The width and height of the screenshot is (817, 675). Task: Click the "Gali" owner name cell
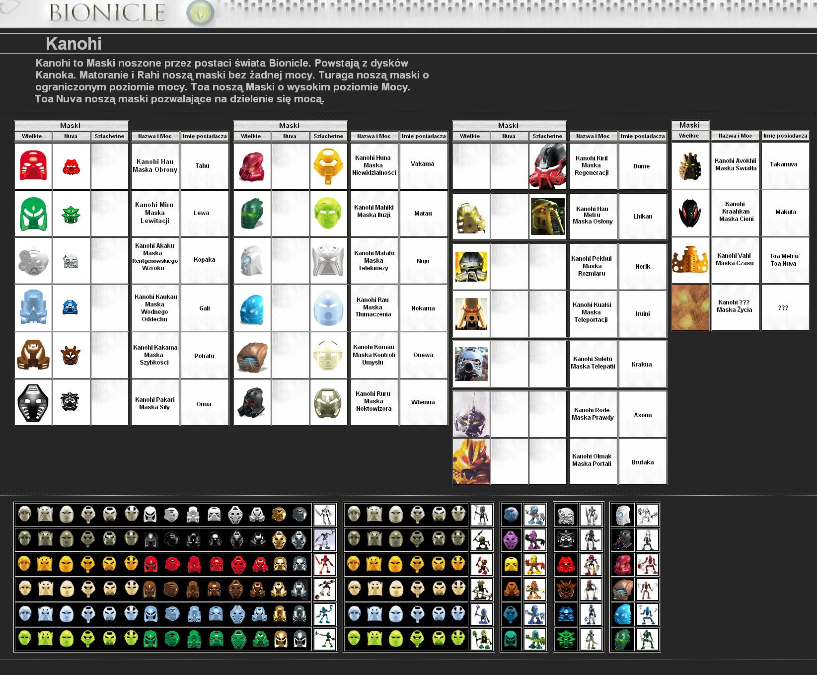coord(204,308)
